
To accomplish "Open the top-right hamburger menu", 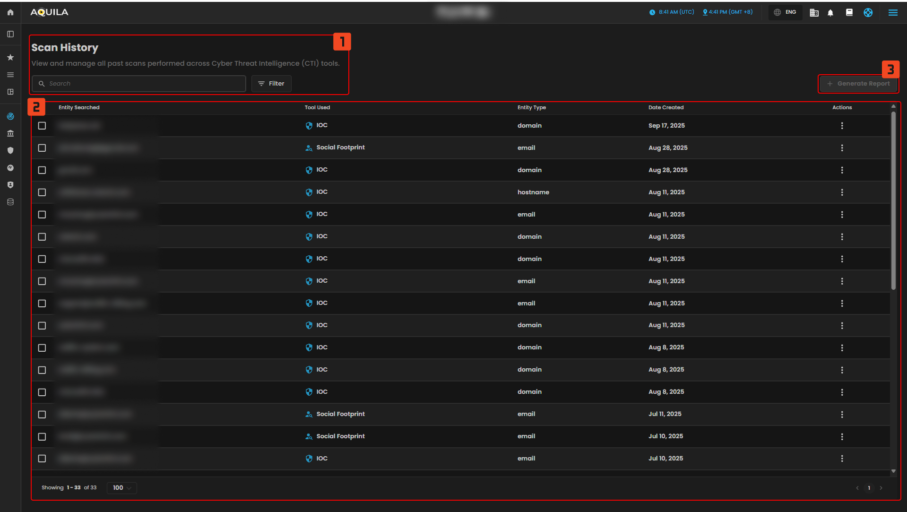I will 893,13.
